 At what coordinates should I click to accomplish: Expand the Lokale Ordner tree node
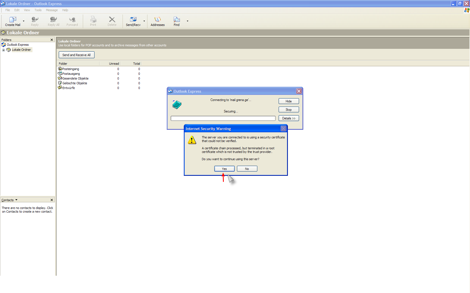pos(3,50)
